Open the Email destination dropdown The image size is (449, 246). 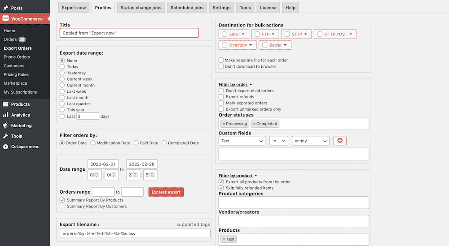234,34
